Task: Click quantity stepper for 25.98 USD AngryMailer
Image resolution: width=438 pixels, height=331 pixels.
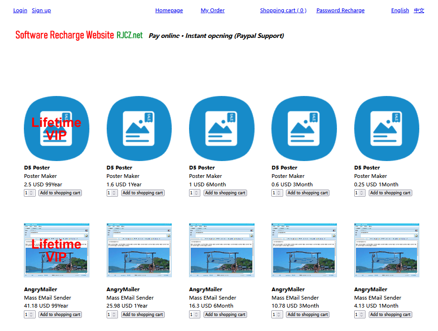Action: coord(112,315)
